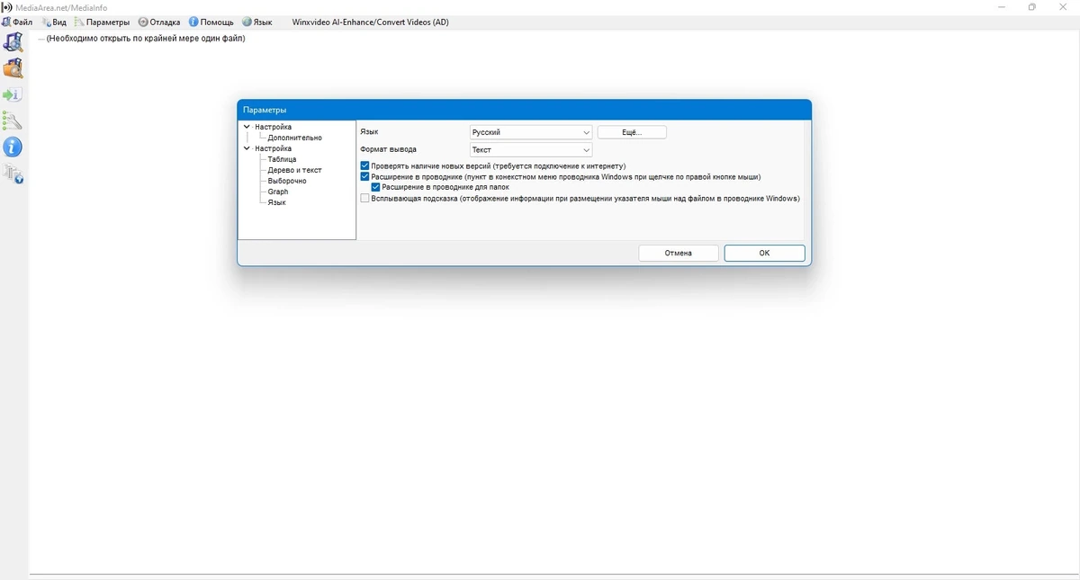The width and height of the screenshot is (1080, 580).
Task: Select 'Дерево и текст' tree item
Action: pos(294,170)
